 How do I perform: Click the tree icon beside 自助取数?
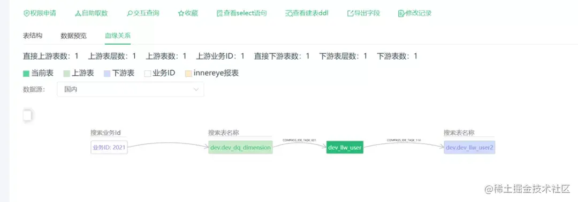[78, 13]
